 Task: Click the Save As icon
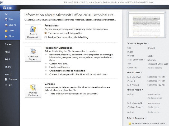(x=6, y=25)
